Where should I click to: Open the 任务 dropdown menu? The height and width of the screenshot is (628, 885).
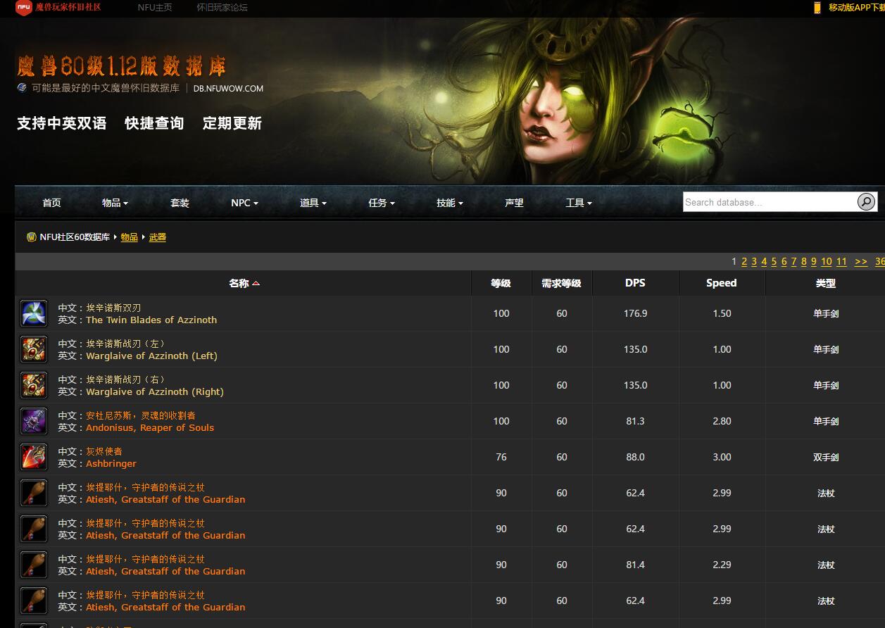(x=381, y=203)
